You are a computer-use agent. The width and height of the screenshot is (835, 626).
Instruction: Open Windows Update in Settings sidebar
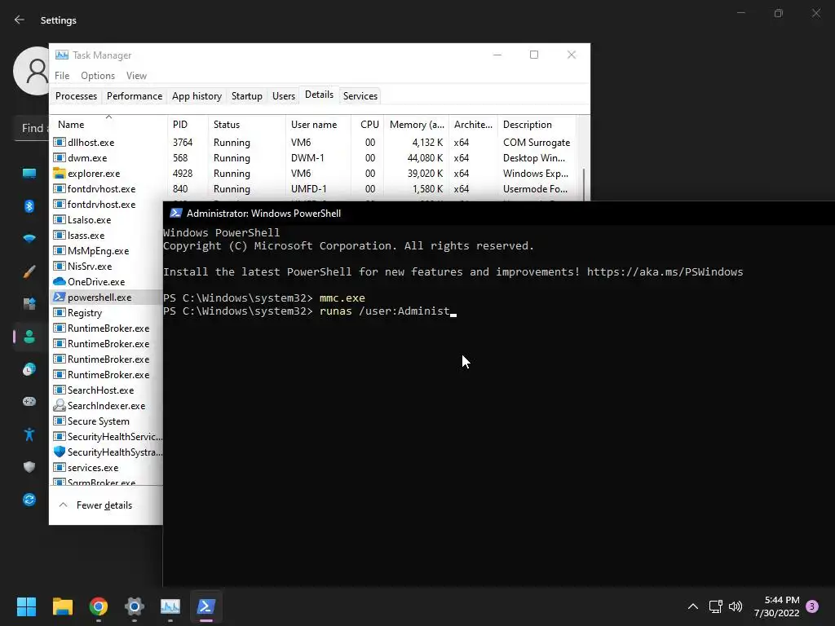pos(29,500)
